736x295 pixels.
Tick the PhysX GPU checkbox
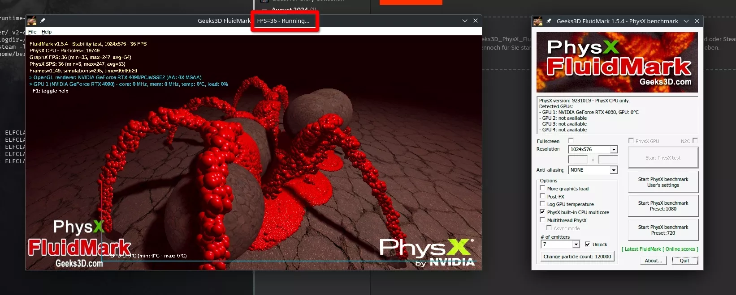(631, 141)
